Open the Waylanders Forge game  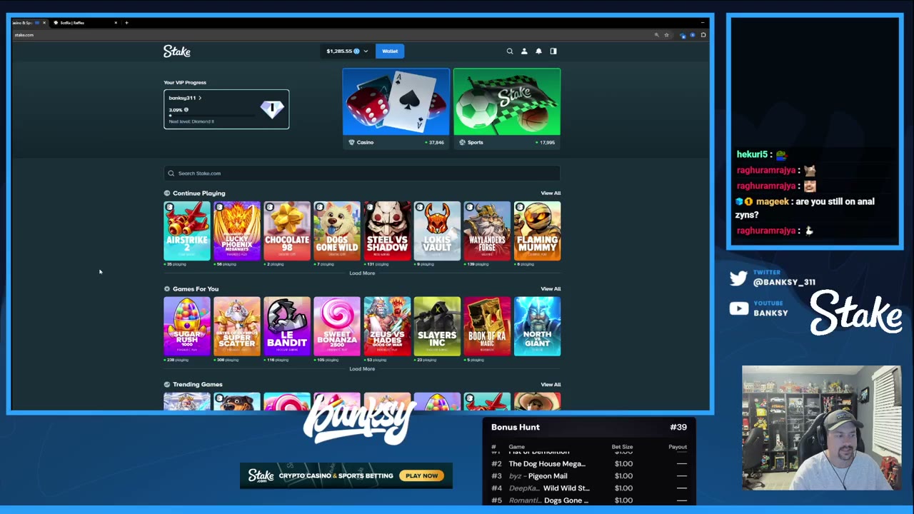click(x=487, y=231)
